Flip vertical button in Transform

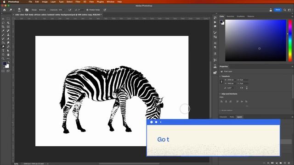pos(247,88)
